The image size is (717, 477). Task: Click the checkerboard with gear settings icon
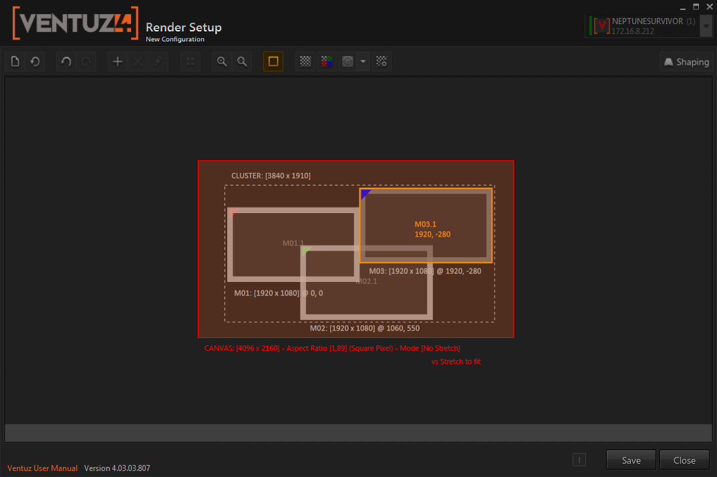(382, 62)
